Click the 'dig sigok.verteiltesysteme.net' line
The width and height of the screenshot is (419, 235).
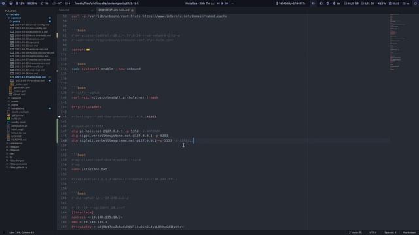click(x=120, y=136)
